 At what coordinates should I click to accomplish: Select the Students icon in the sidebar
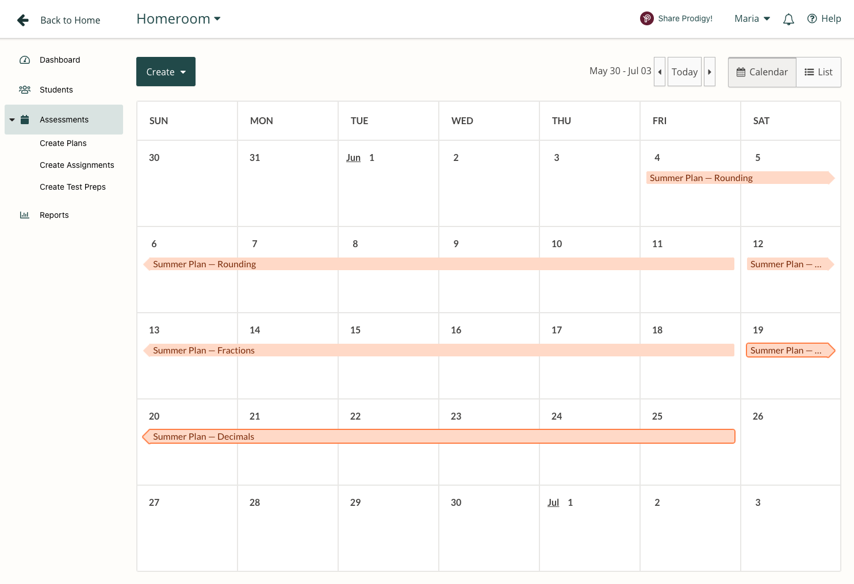[25, 90]
